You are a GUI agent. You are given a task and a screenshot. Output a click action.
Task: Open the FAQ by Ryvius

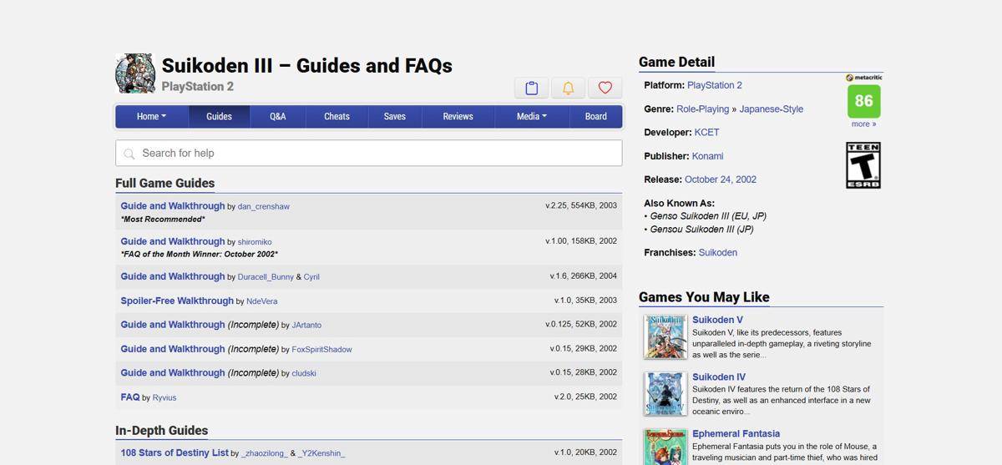click(x=130, y=397)
